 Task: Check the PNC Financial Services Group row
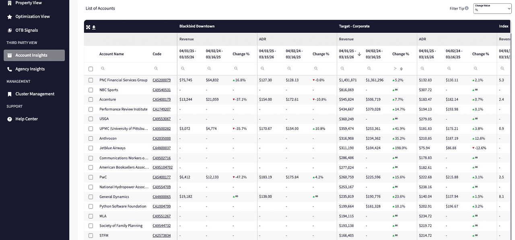tap(91, 80)
